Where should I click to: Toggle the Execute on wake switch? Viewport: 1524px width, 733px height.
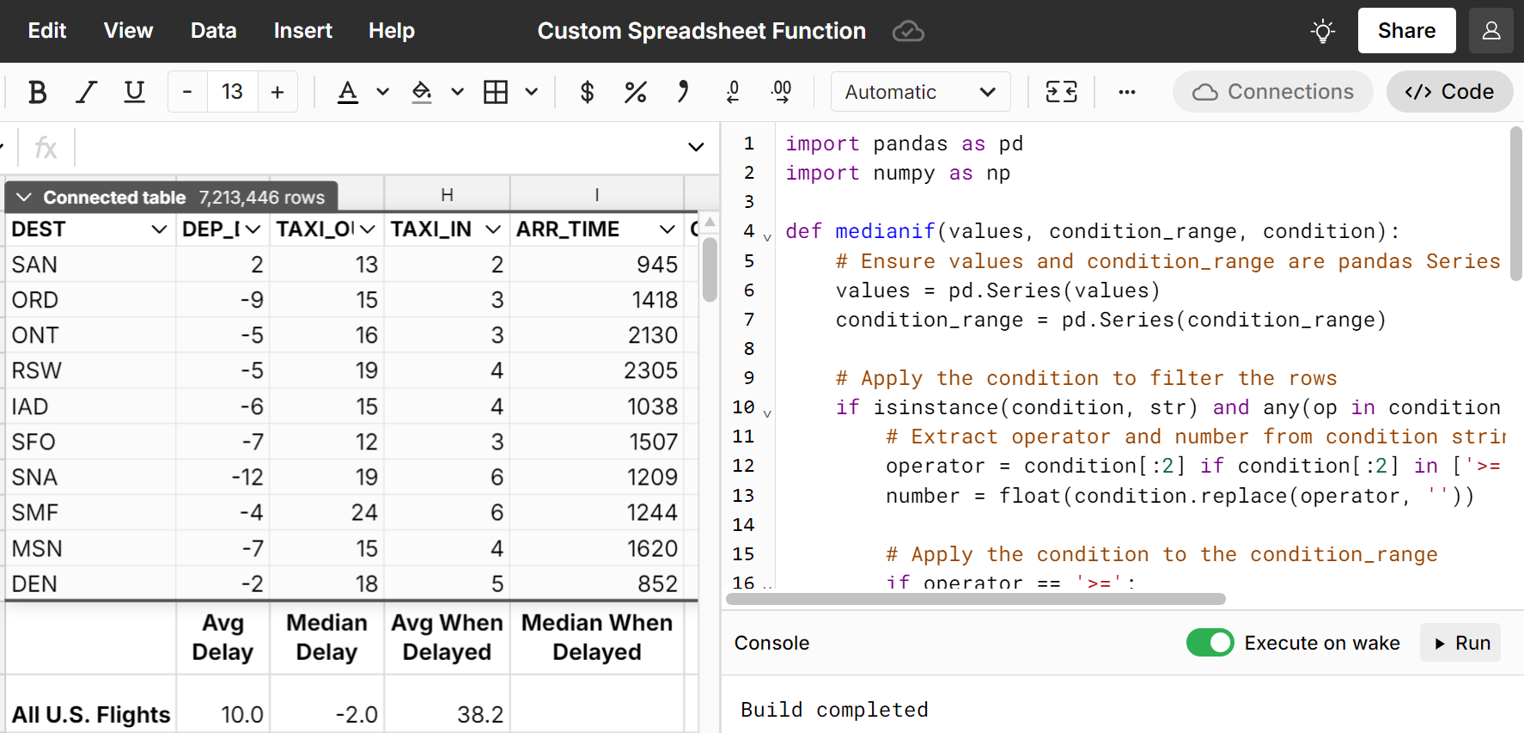(1210, 643)
